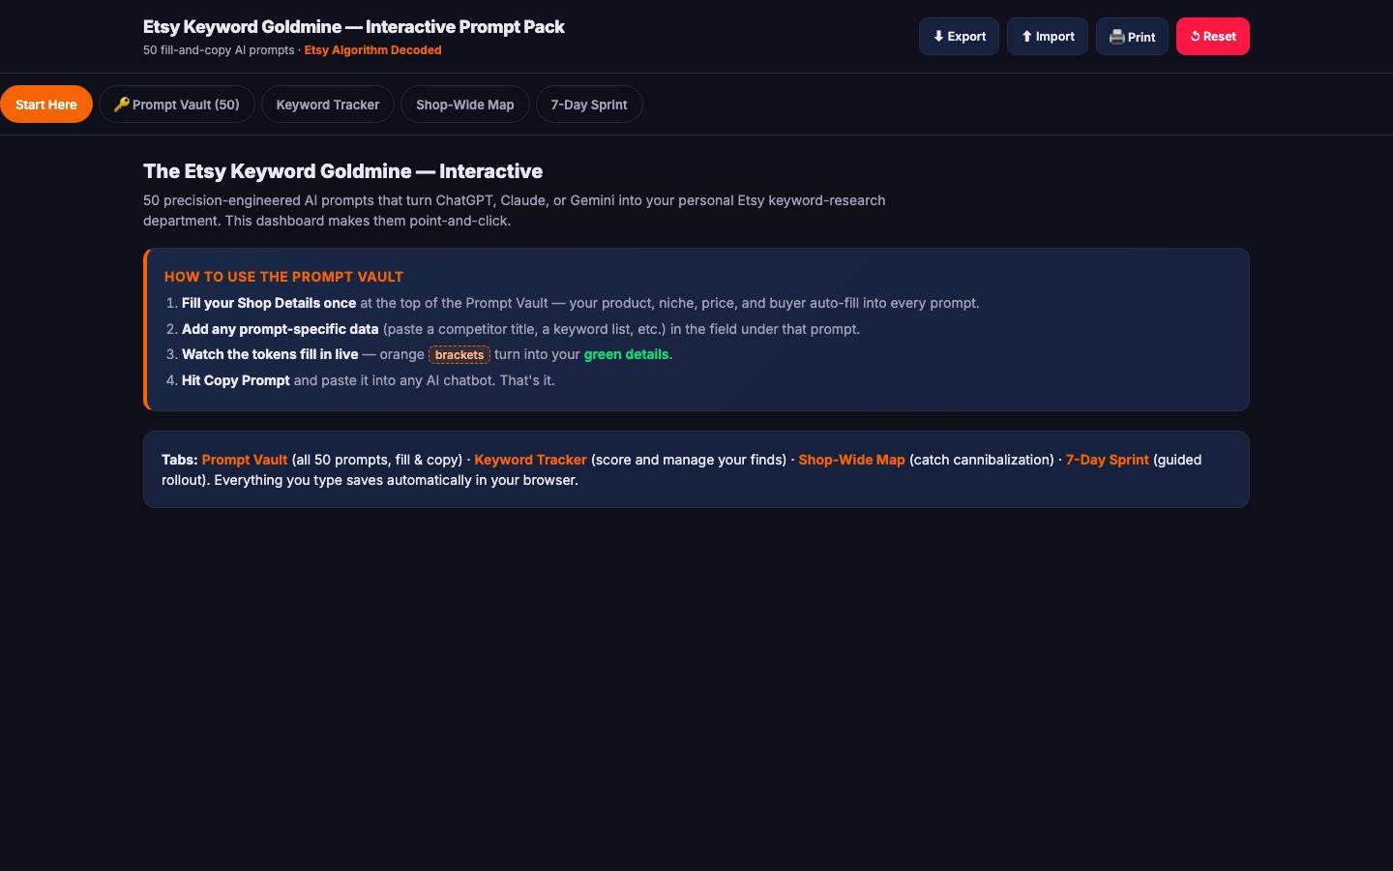Click the download arrow icon on Export
This screenshot has width=1393, height=871.
[938, 37]
